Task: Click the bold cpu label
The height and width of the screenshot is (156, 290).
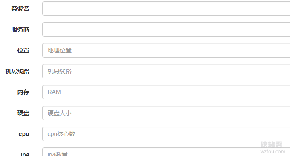Action: coord(24,134)
